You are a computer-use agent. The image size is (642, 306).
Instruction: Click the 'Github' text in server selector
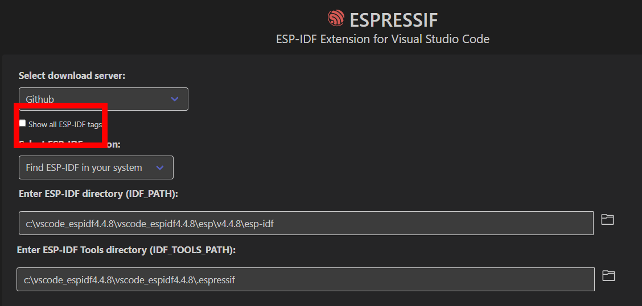point(40,99)
